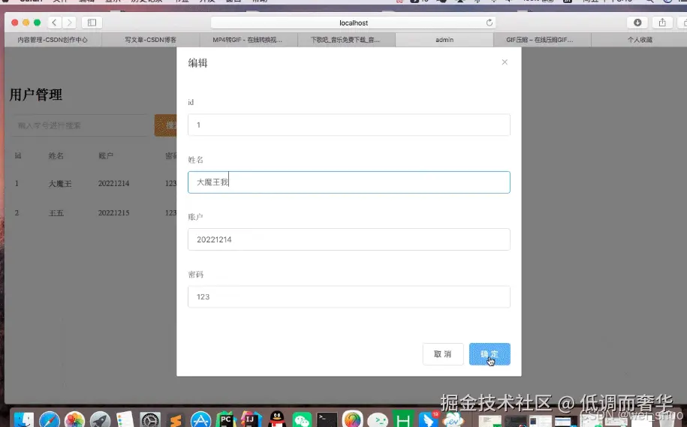Open the green H app in the Dock
The height and width of the screenshot is (427, 687).
pos(403,419)
